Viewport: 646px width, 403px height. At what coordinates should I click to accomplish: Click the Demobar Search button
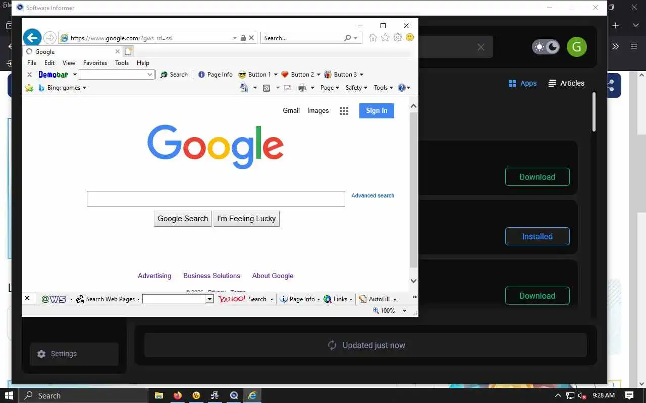pos(174,75)
